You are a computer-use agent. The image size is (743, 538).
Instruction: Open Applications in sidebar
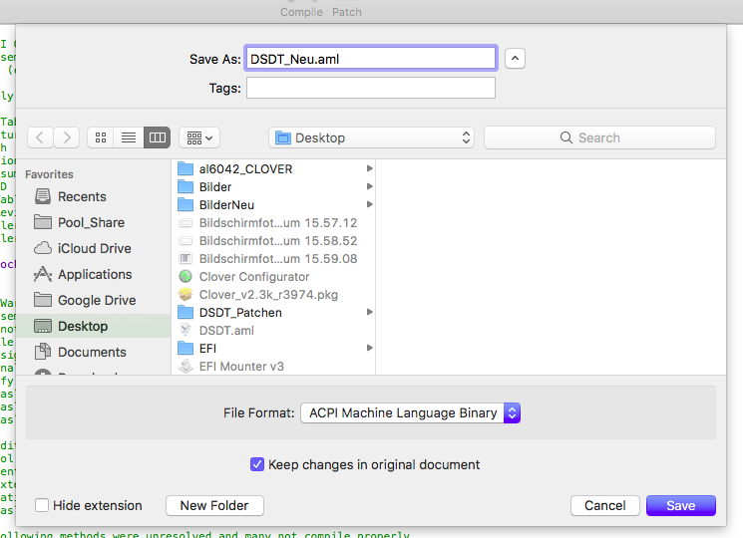pos(95,274)
